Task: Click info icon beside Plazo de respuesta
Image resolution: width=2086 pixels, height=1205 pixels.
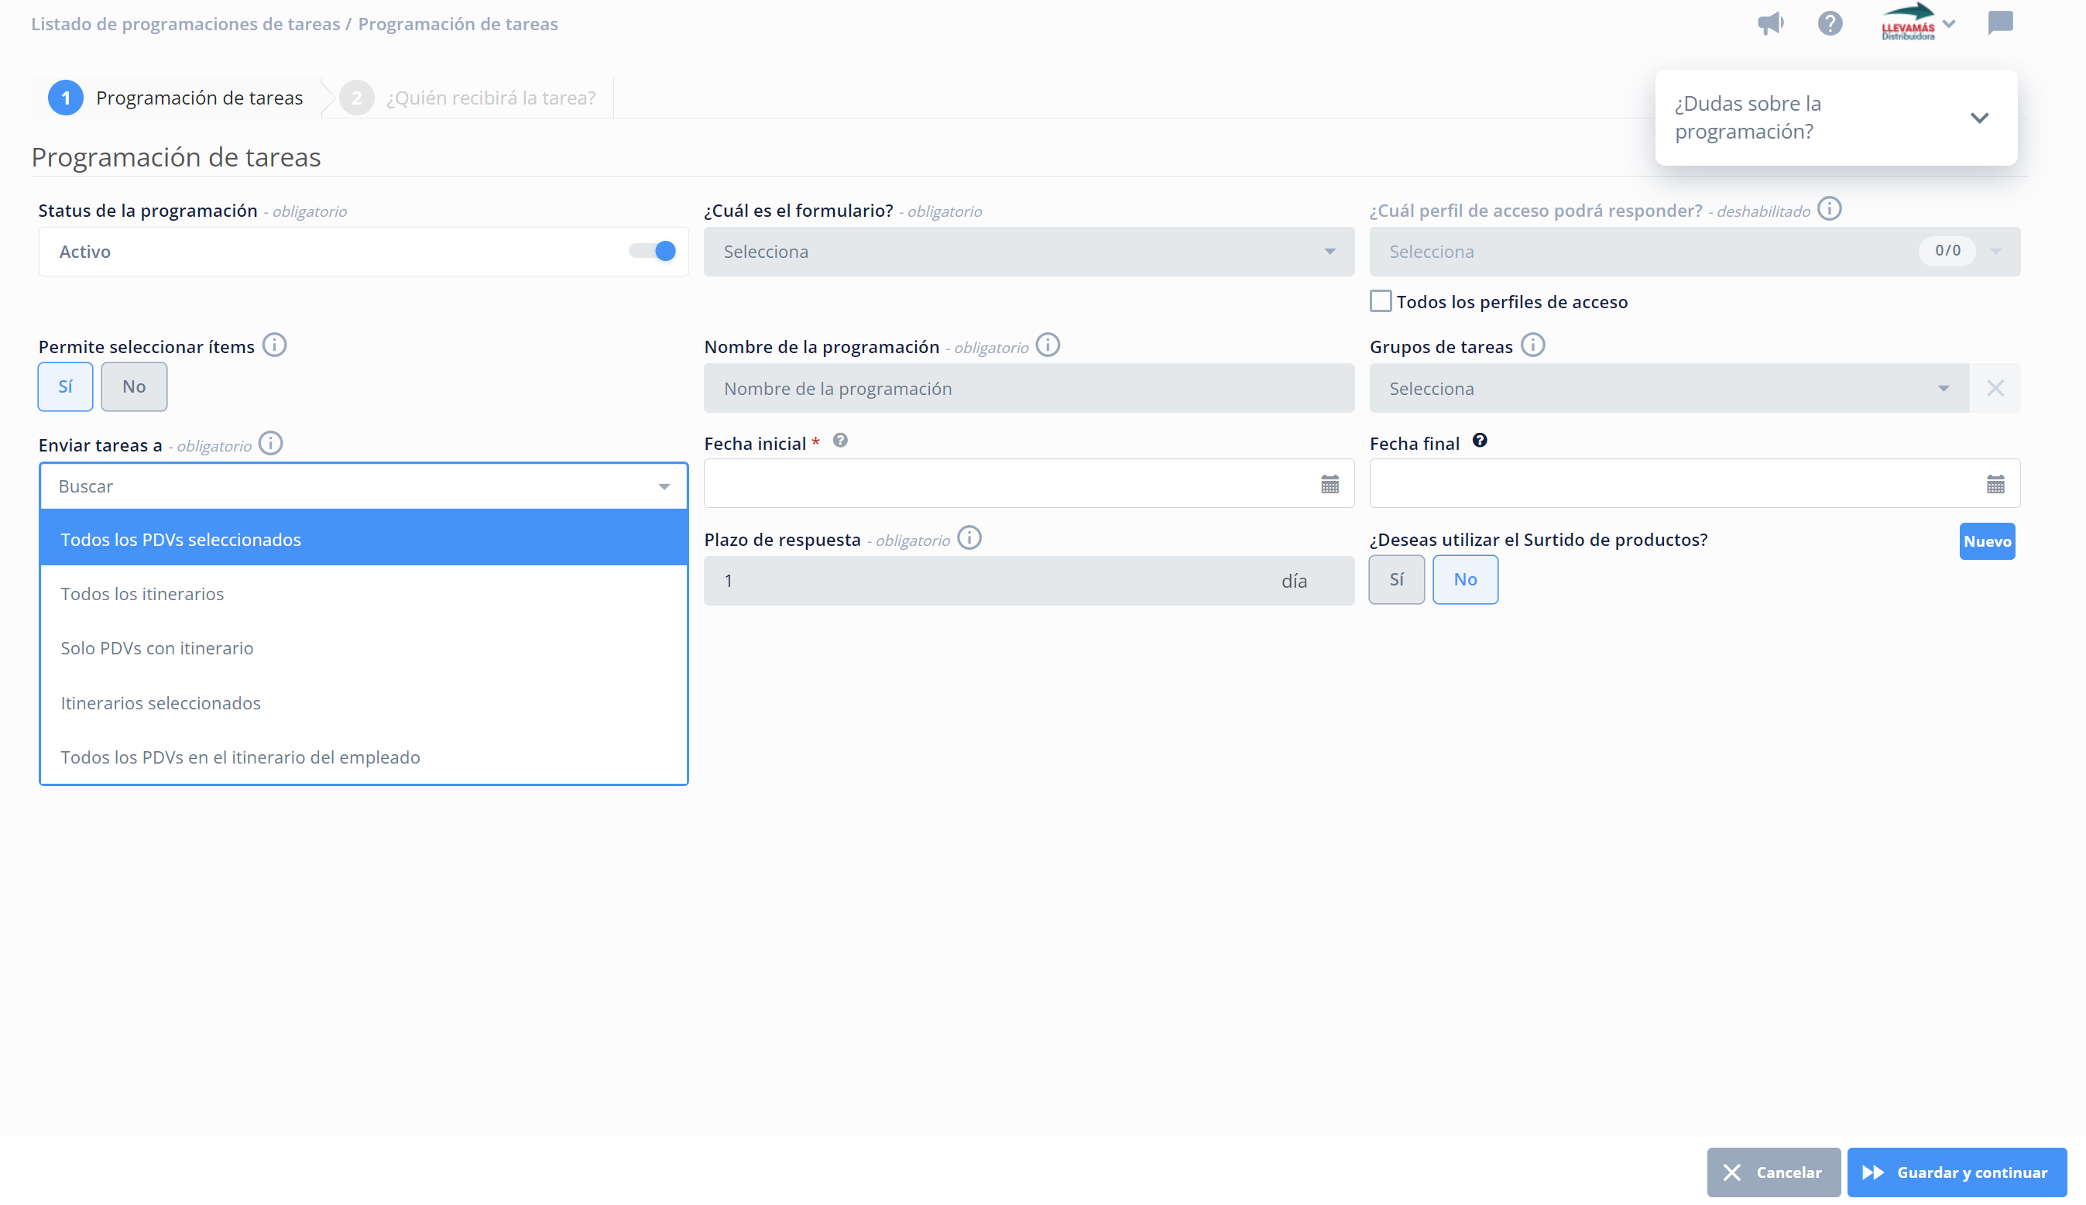Action: [x=969, y=538]
